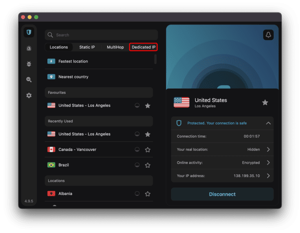Click the Brazil flag icon
Screen dimensions: 300x233
click(x=51, y=165)
